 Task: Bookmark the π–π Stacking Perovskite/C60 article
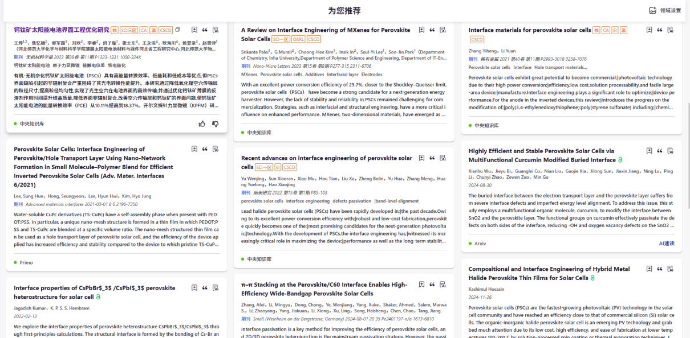point(421,285)
